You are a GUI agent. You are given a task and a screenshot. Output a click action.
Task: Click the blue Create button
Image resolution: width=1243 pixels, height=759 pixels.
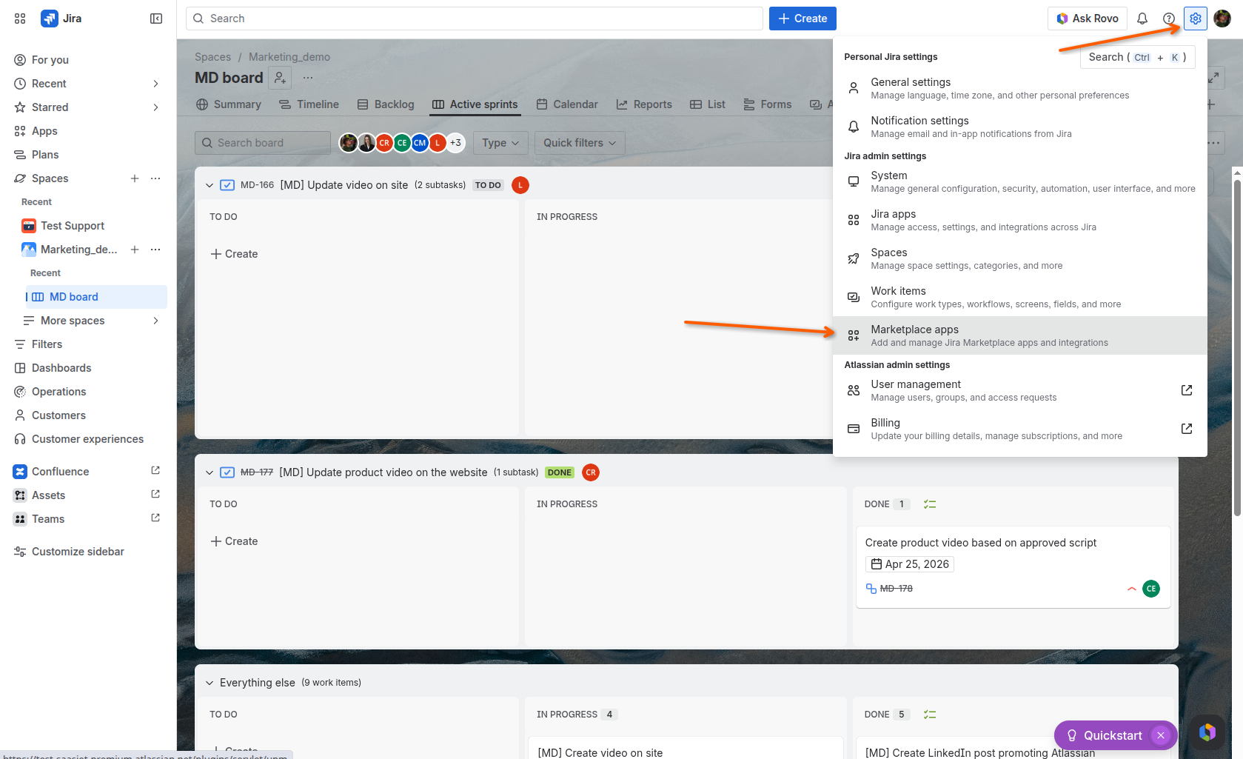803,19
